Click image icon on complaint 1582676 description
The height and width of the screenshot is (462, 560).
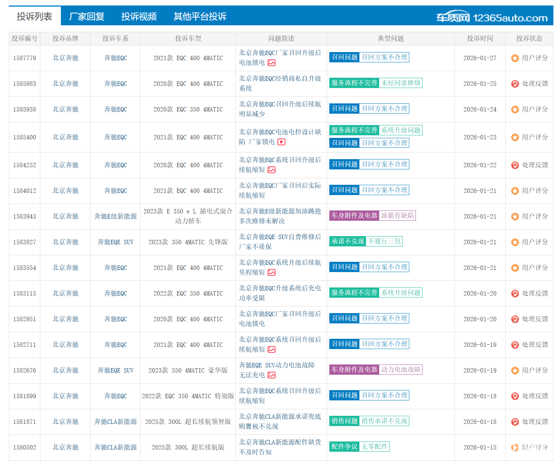(x=271, y=375)
